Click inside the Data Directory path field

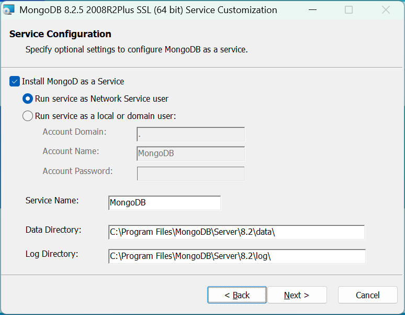pos(236,232)
